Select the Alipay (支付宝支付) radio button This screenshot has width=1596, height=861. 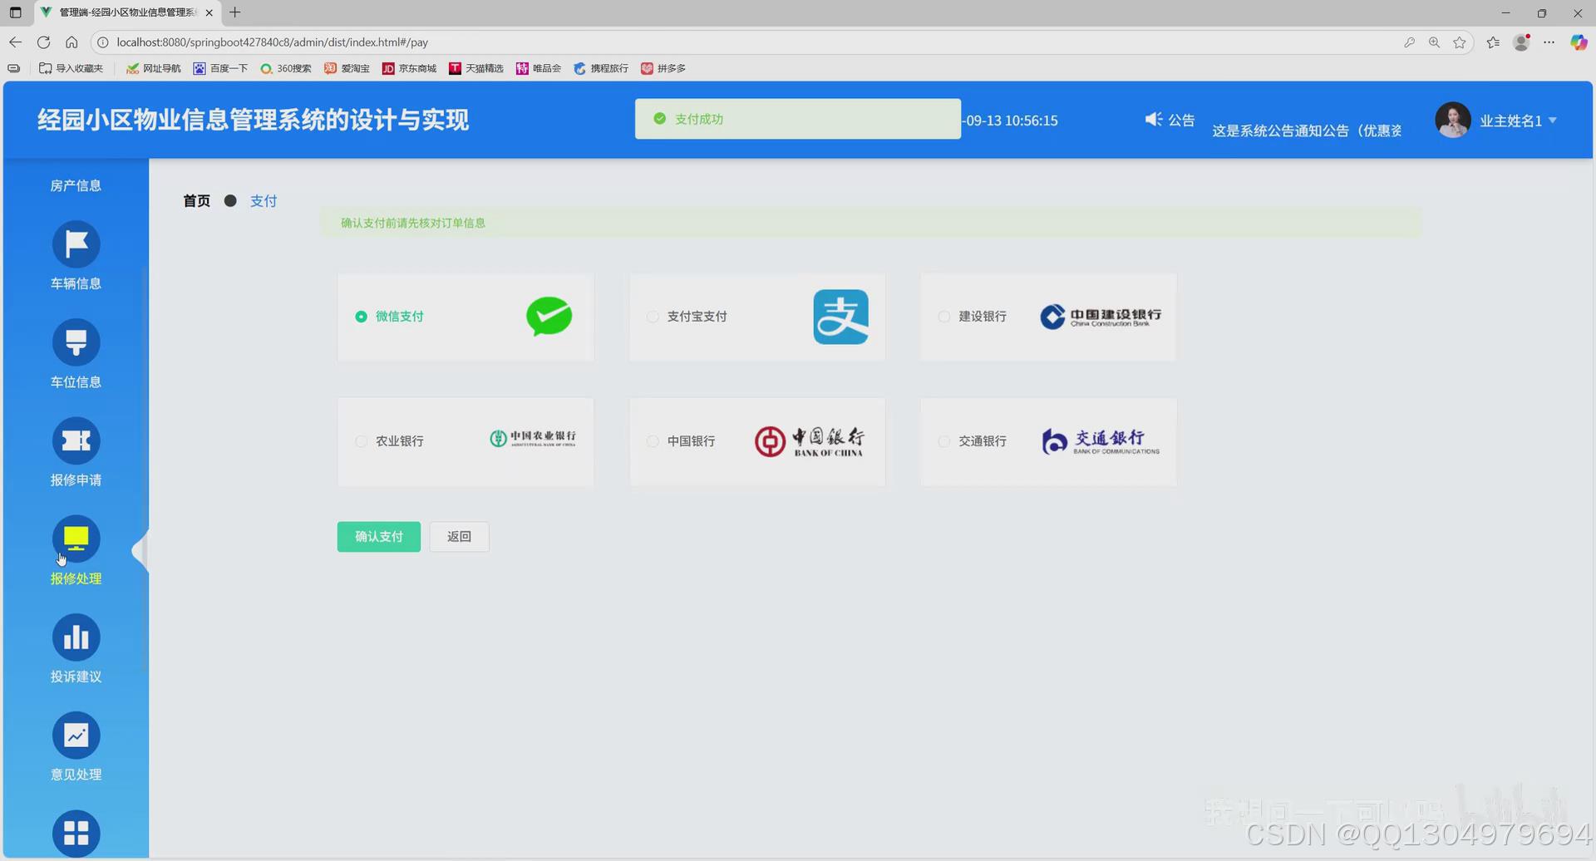[x=653, y=317]
